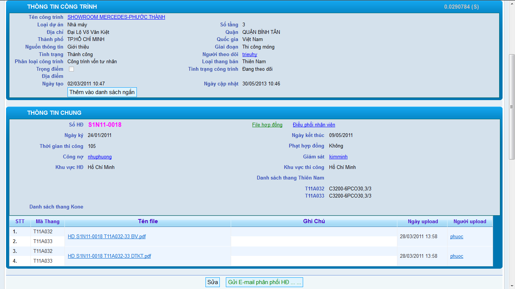This screenshot has width=515, height=289.
Task: Click the Sửa button
Action: 213,282
